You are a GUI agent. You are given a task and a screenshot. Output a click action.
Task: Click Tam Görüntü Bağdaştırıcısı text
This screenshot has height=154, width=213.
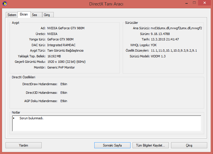pyautogui.click(x=65, y=50)
